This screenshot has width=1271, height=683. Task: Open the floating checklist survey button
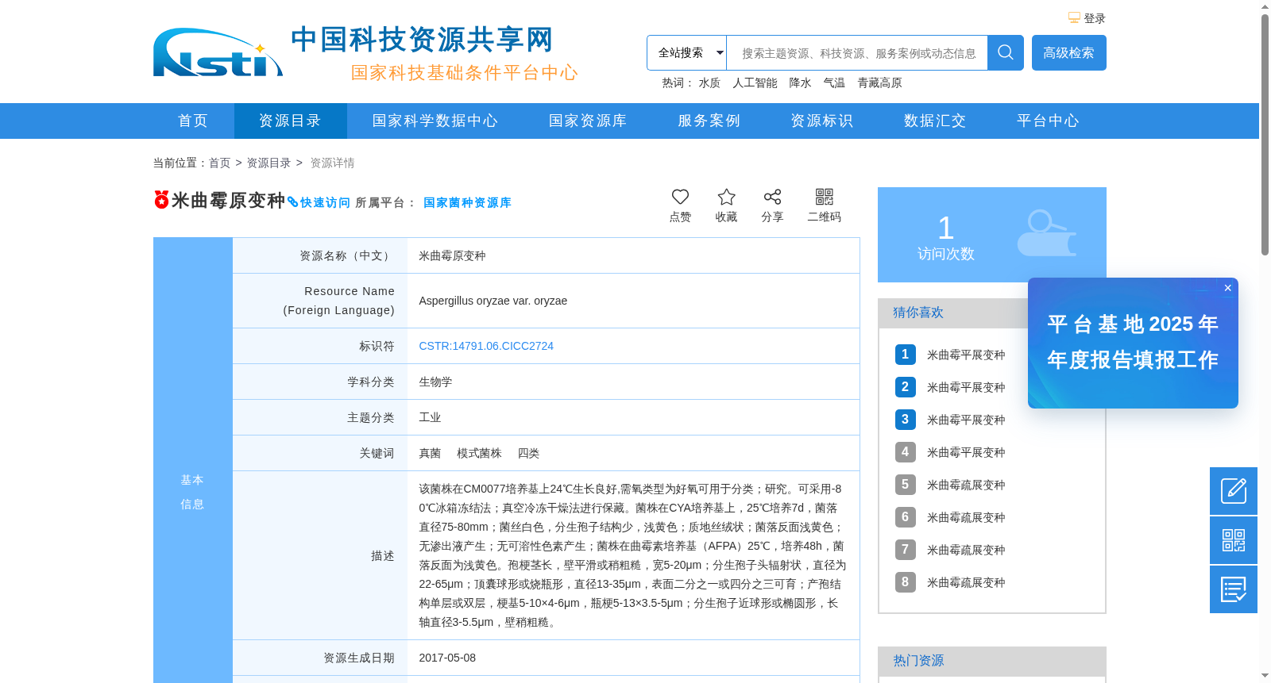tap(1234, 589)
